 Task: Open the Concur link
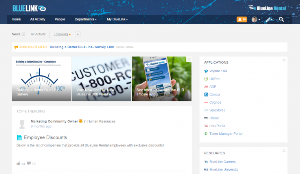[x=215, y=94]
